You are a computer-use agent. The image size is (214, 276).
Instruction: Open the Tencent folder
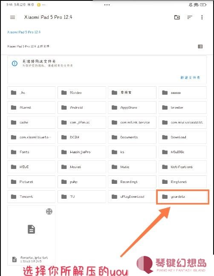[x=31, y=197]
